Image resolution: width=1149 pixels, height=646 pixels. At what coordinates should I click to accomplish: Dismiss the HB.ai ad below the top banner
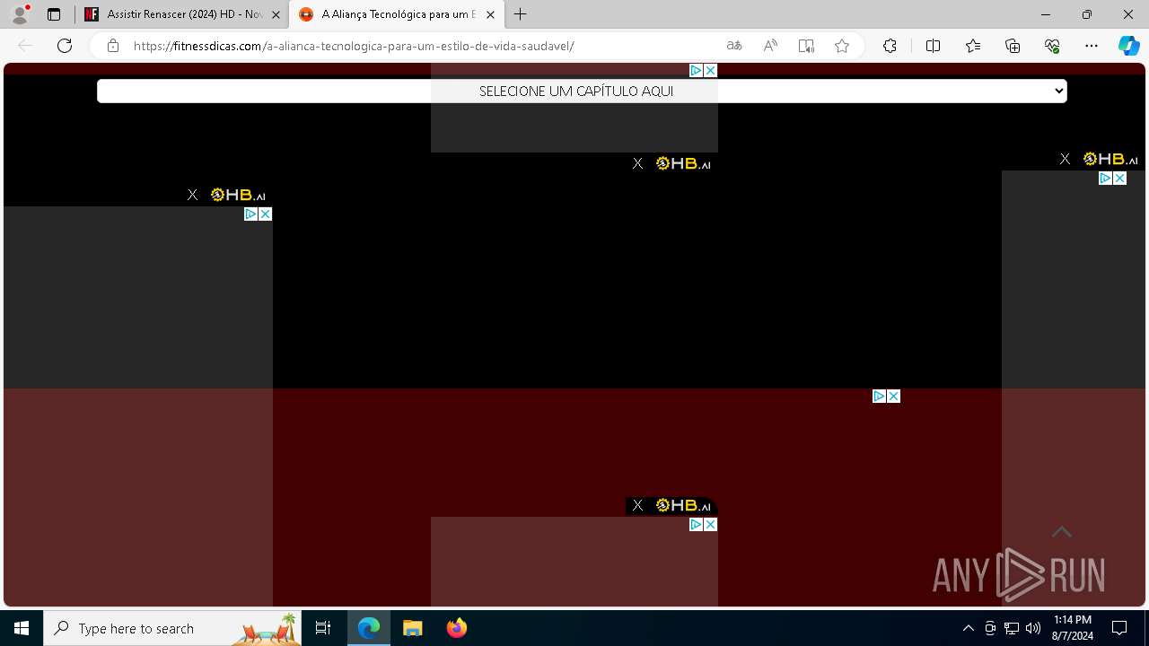tap(637, 163)
